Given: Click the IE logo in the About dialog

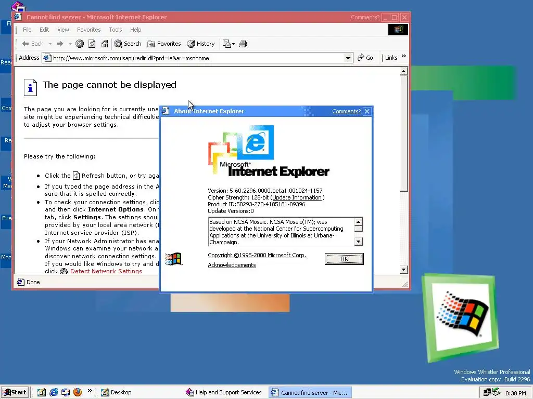Looking at the screenshot, I should [255, 142].
